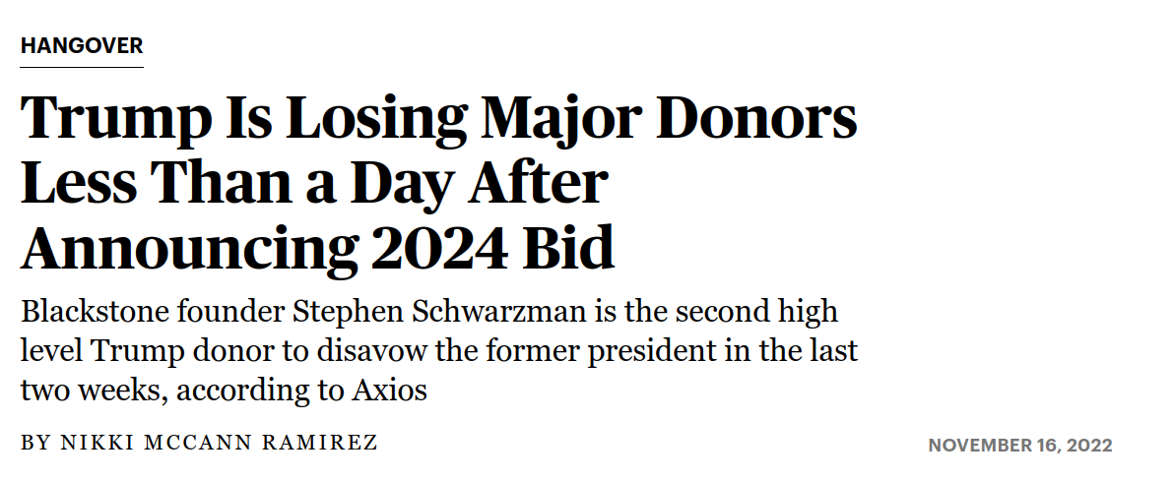Click the surname 'Ramirez' in the byline

(x=320, y=442)
